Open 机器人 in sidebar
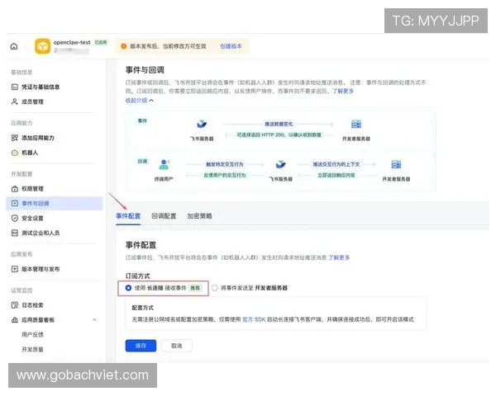This screenshot has height=396, width=496. pos(30,153)
